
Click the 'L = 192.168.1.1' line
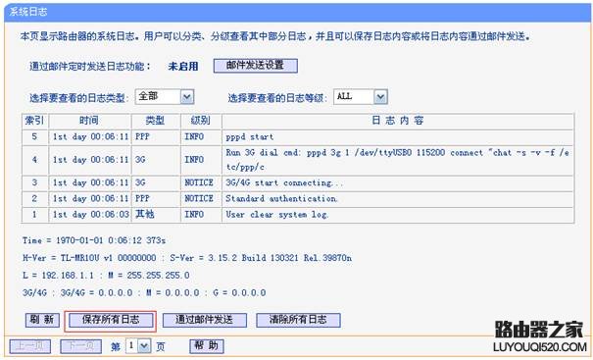coord(106,276)
